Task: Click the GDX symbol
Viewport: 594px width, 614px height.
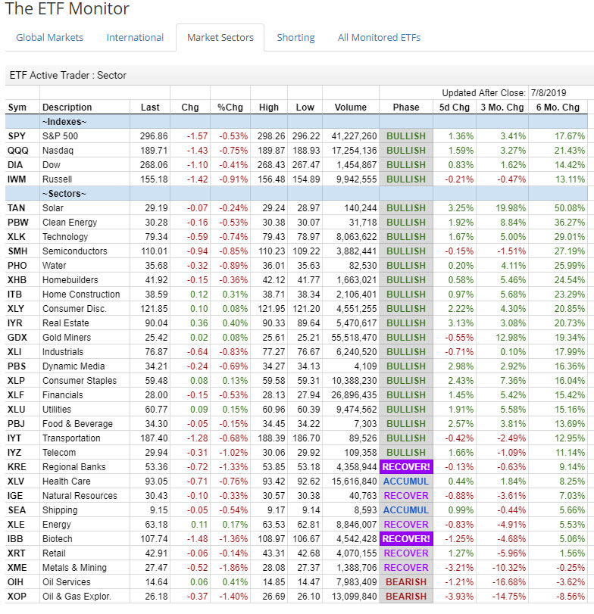Action: pos(17,338)
